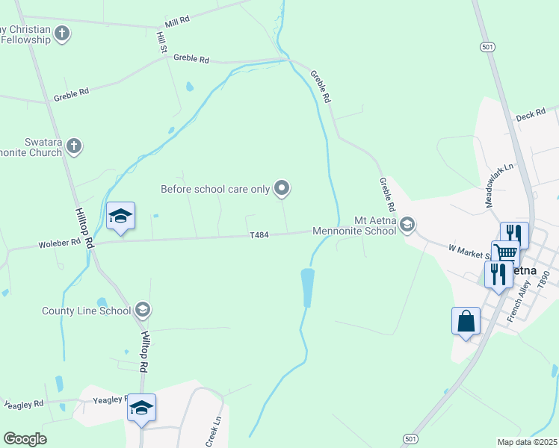Click the shopping cart grocery marker
The image size is (559, 448).
pyautogui.click(x=505, y=253)
